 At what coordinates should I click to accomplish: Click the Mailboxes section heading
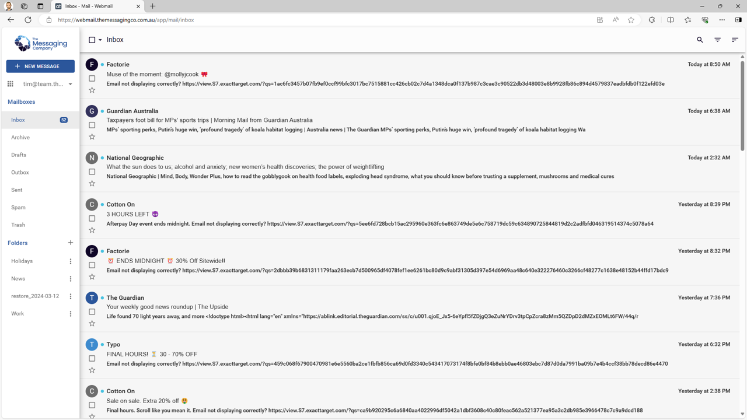[22, 102]
